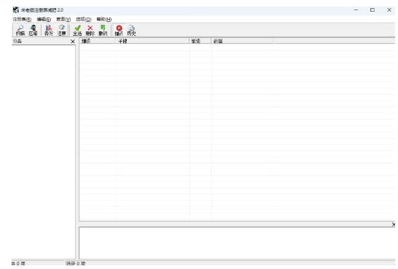The image size is (398, 269).
Task: Open the 编辑(E) menu
Action: click(44, 19)
